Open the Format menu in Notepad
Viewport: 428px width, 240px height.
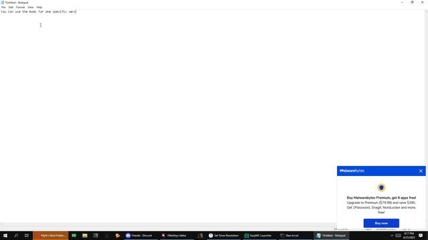click(21, 7)
